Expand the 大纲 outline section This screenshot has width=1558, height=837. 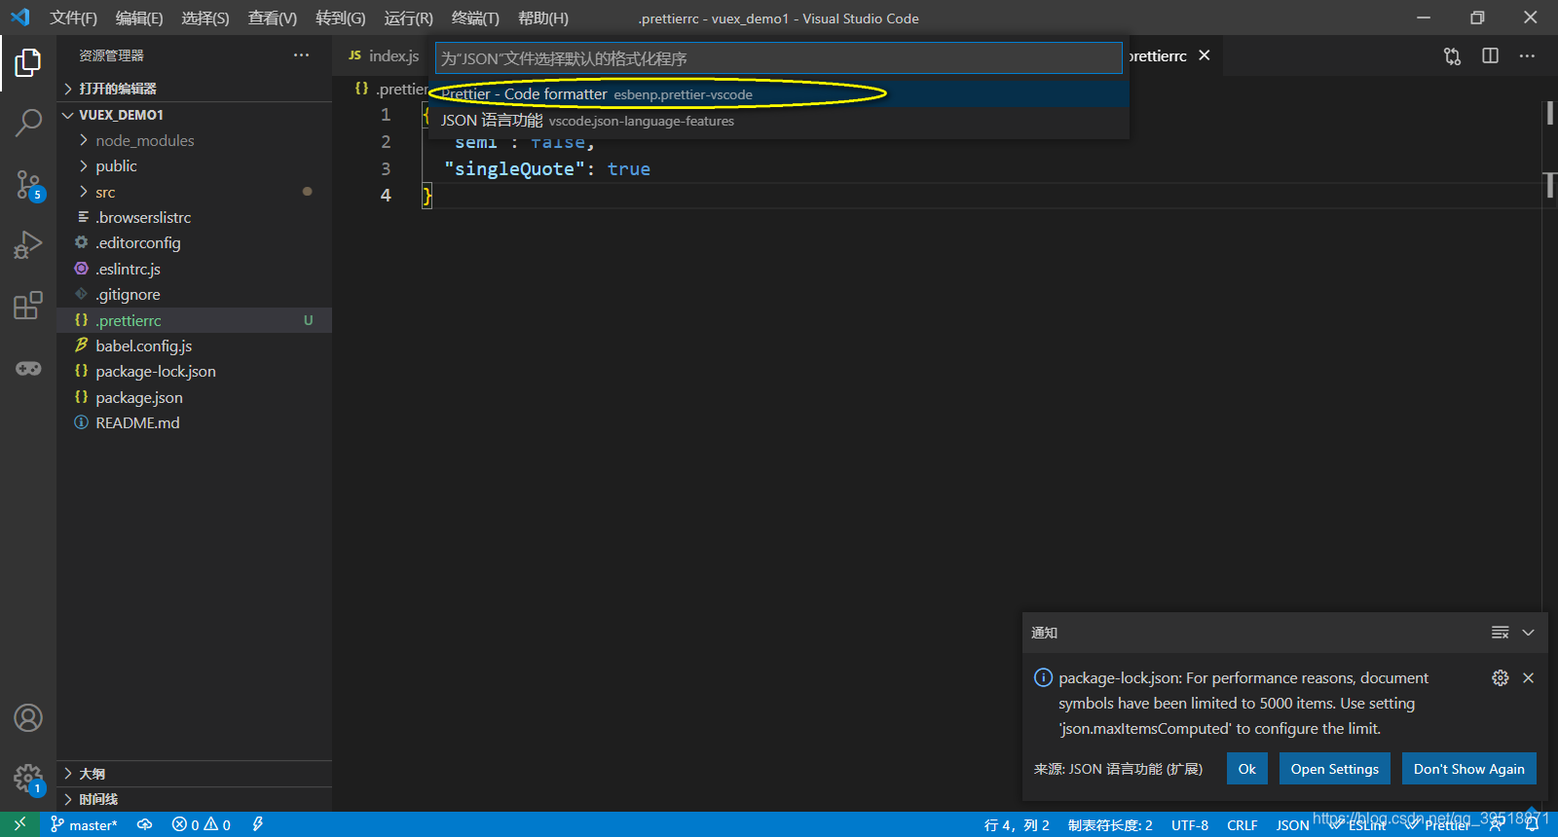pyautogui.click(x=195, y=774)
